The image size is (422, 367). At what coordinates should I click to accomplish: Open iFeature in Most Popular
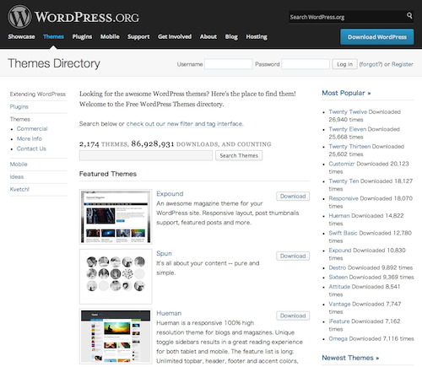[339, 321]
